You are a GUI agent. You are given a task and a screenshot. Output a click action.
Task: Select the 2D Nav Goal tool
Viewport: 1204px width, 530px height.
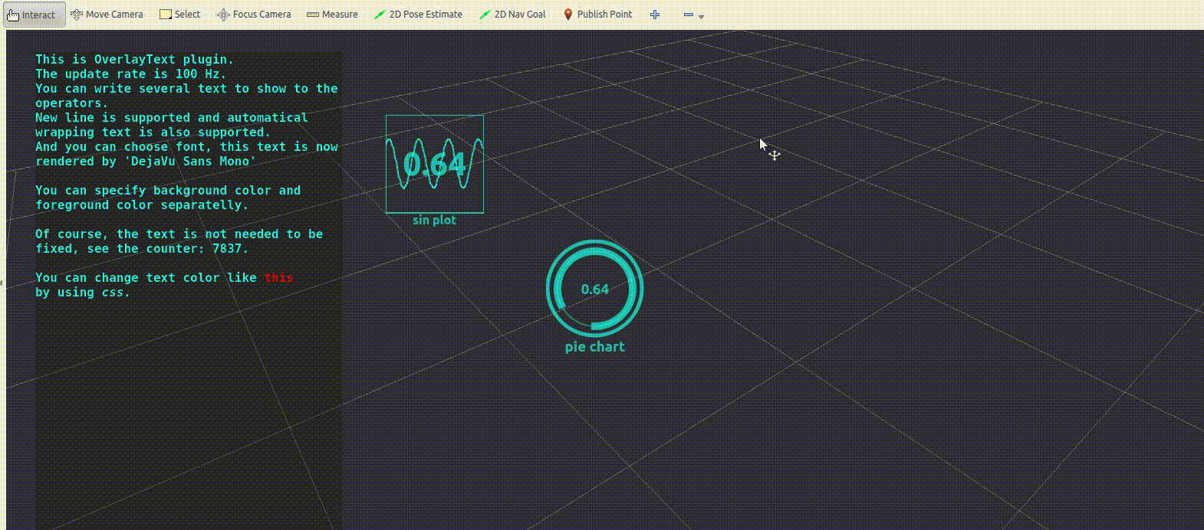click(x=512, y=15)
